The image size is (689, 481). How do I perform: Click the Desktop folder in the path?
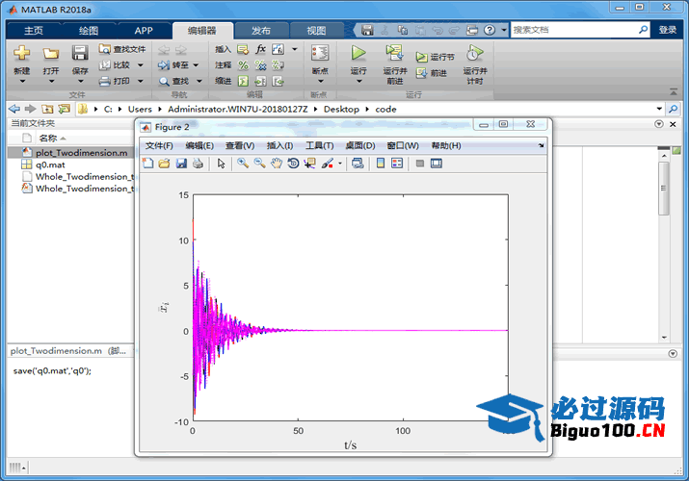[x=341, y=109]
